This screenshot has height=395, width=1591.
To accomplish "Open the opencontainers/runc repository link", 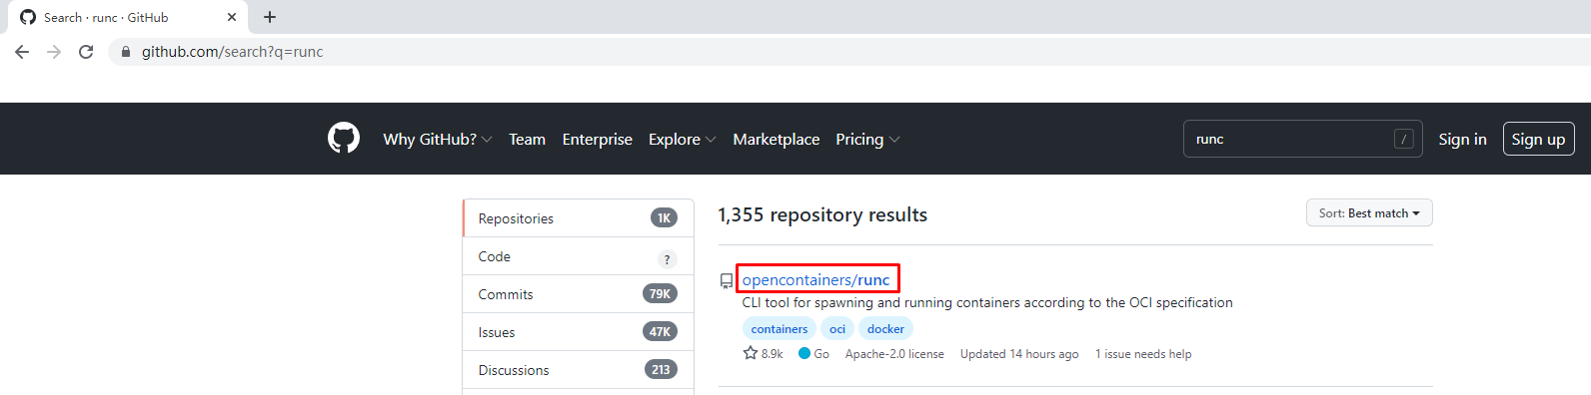I will pos(815,280).
